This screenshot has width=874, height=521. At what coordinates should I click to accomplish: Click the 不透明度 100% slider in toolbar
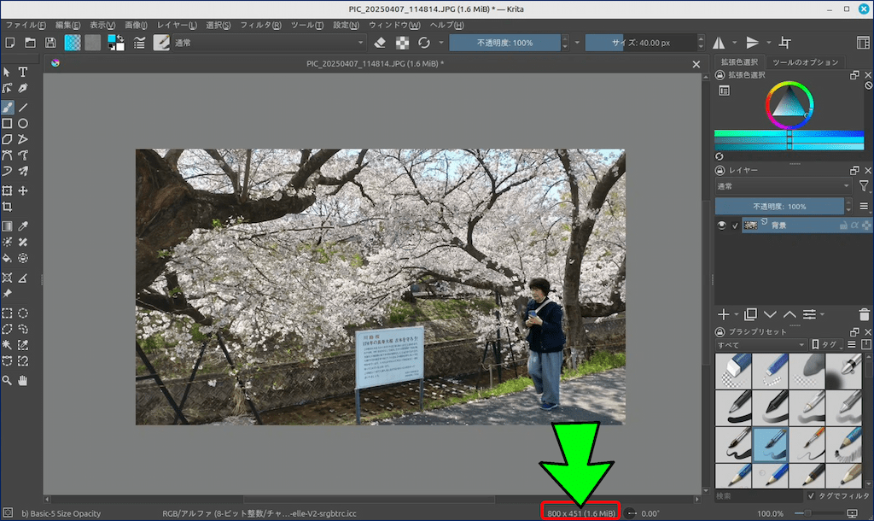(x=504, y=43)
